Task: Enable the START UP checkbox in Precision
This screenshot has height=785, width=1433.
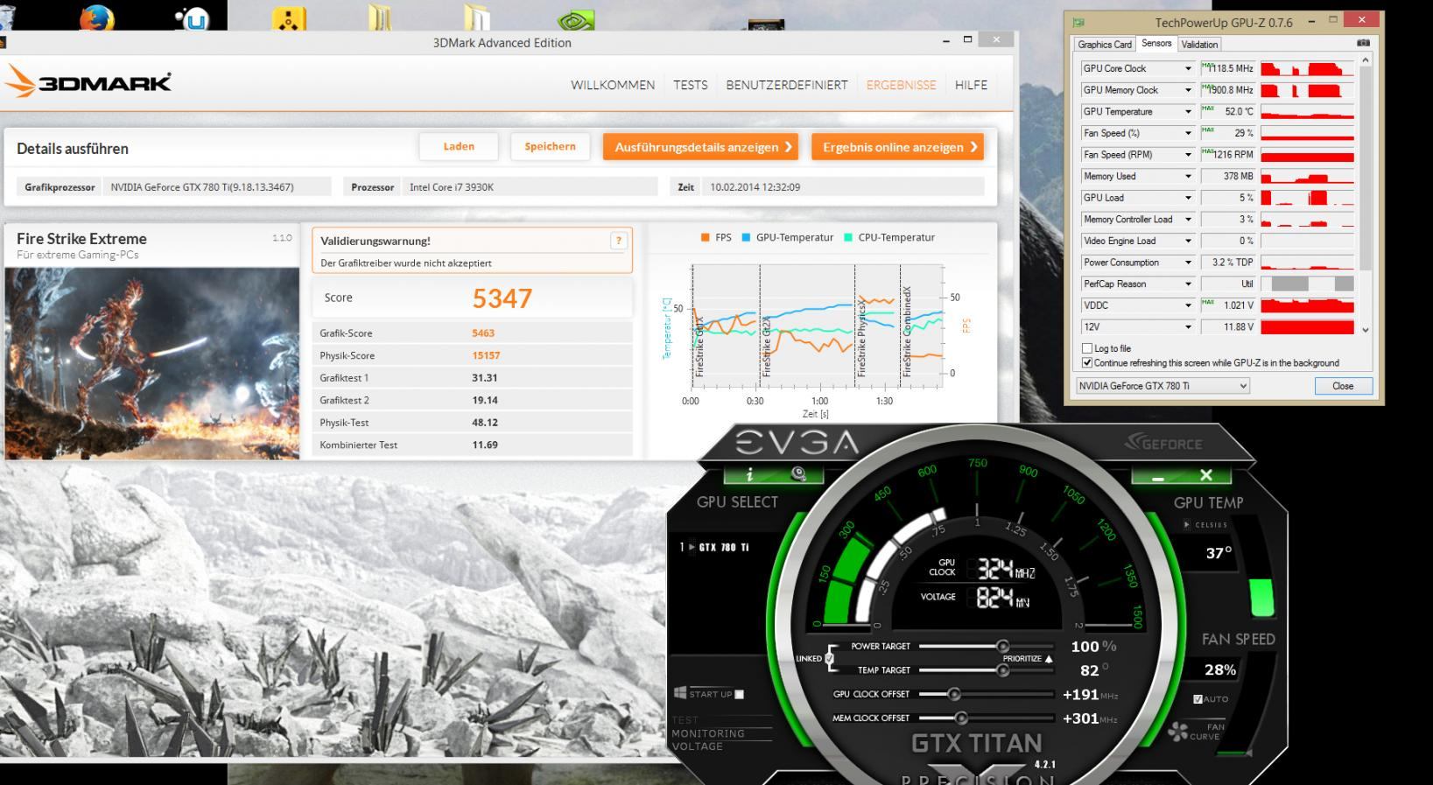Action: (x=739, y=694)
